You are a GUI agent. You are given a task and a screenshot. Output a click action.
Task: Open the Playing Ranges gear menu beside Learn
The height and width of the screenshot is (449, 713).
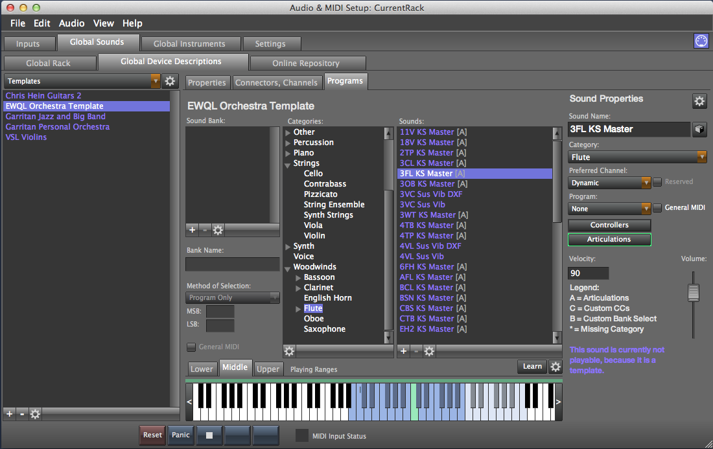[x=555, y=367]
